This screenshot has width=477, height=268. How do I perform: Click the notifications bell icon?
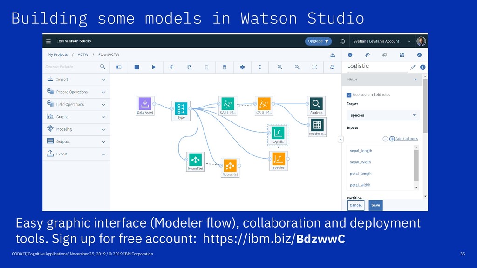click(342, 41)
